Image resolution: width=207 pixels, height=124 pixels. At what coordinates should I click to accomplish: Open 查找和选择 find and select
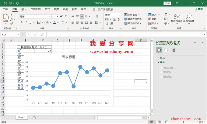coord(189,19)
